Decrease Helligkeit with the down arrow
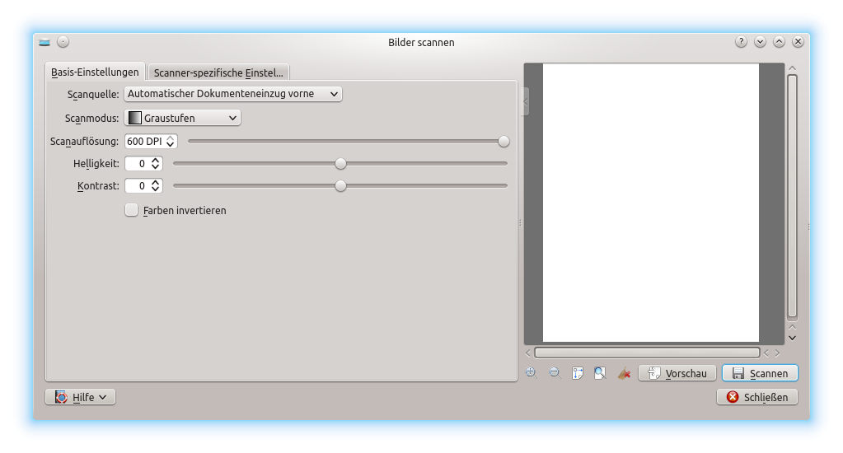Screen dimensions: 843x453 156,166
